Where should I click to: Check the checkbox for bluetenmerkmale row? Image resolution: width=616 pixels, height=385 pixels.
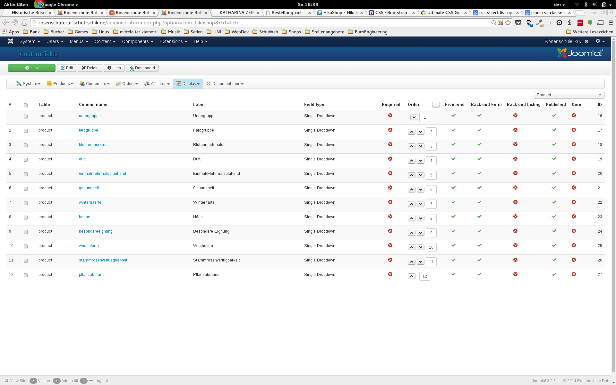26,145
